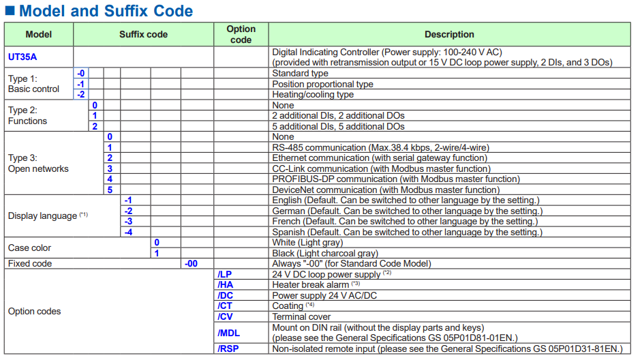
Task: Click the '-00' fixed suffix code
Action: (191, 263)
